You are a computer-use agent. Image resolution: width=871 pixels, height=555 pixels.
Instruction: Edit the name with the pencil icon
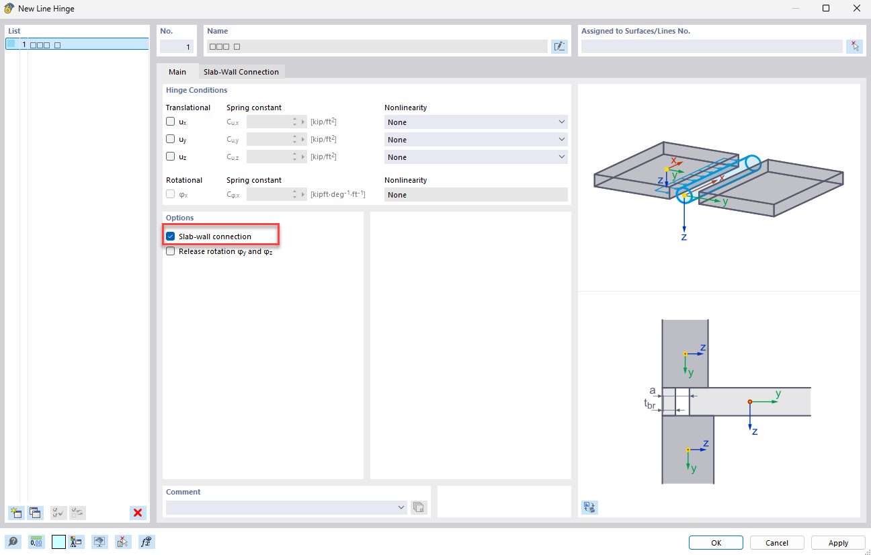coord(559,46)
